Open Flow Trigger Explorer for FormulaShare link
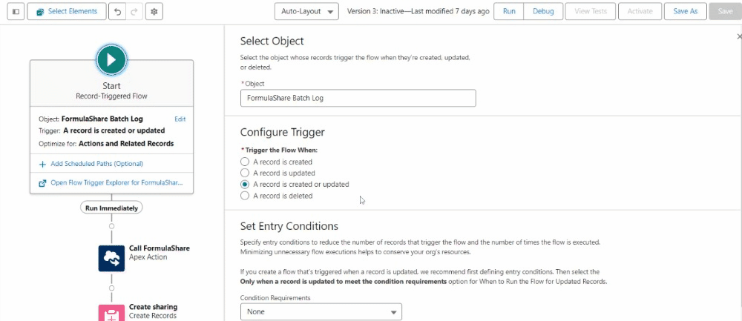 (x=116, y=183)
